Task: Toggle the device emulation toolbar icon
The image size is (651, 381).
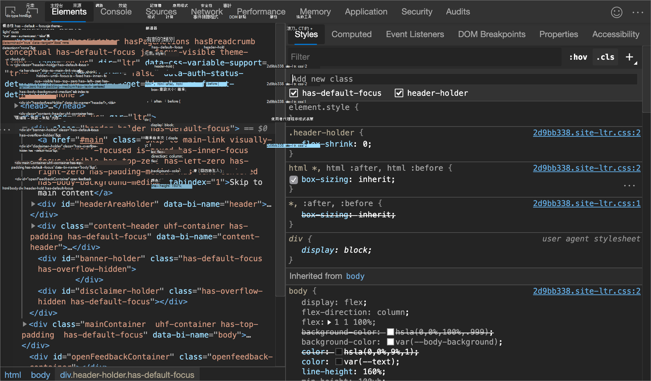Action: 32,11
